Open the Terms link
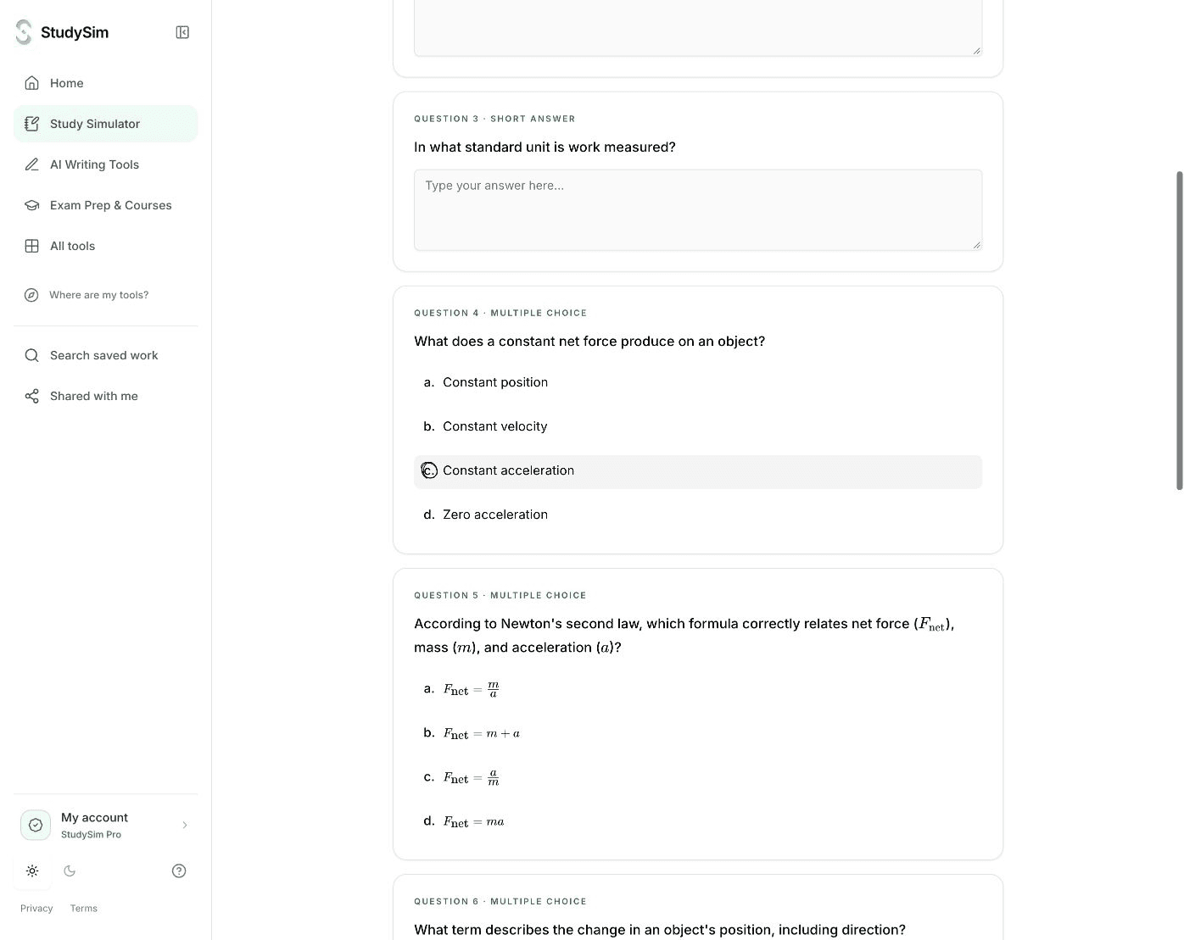The image size is (1184, 940). click(84, 909)
